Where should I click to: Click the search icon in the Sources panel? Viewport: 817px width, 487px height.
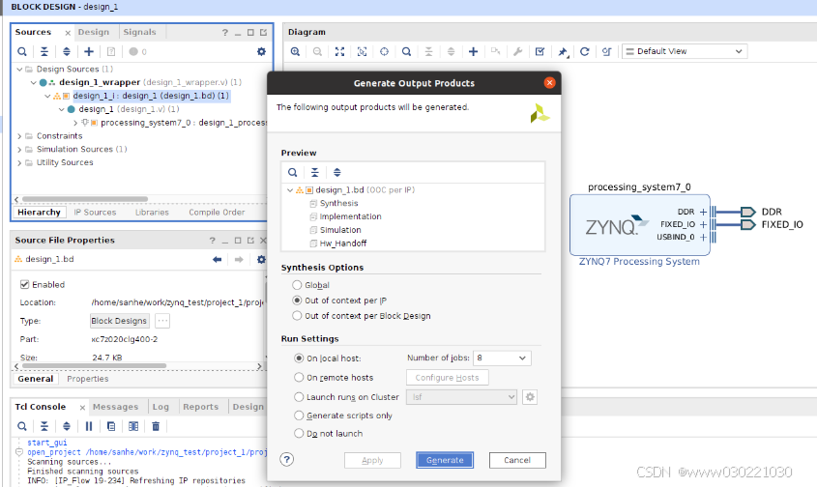click(x=22, y=51)
